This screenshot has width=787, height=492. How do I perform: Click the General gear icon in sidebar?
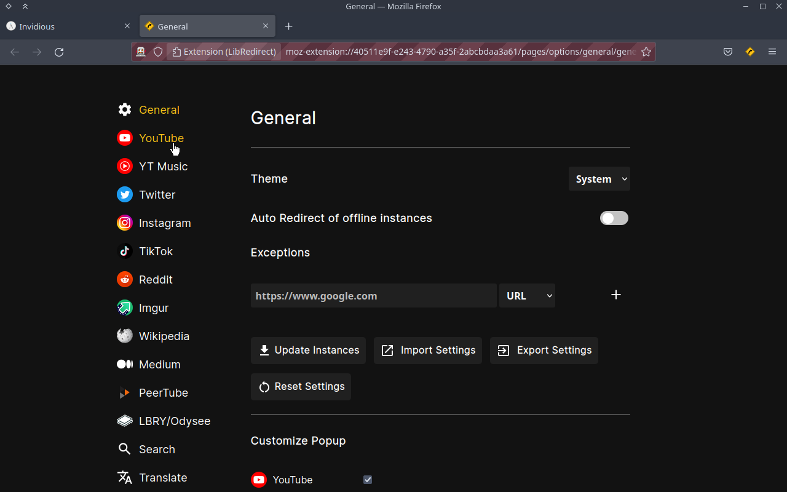click(x=125, y=109)
